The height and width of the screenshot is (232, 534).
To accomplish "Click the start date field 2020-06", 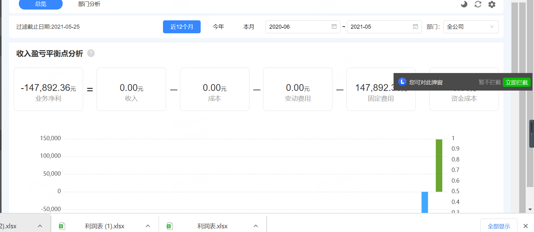I will tap(303, 27).
